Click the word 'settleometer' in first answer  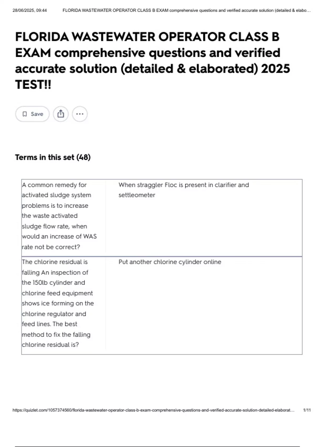137,195
